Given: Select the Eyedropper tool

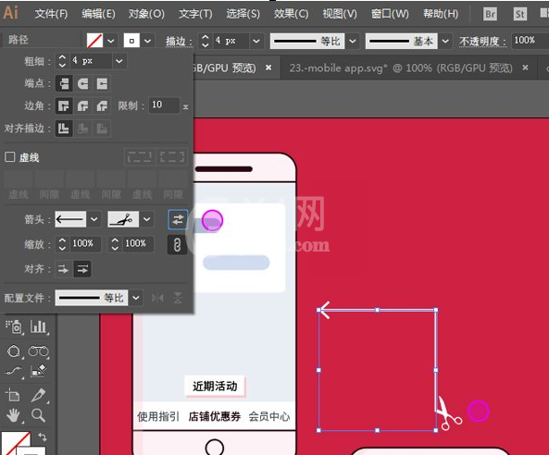Looking at the screenshot, I should pyautogui.click(x=39, y=395).
